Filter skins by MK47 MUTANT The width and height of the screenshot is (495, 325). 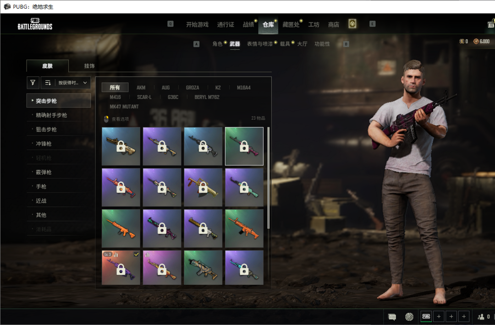click(124, 107)
